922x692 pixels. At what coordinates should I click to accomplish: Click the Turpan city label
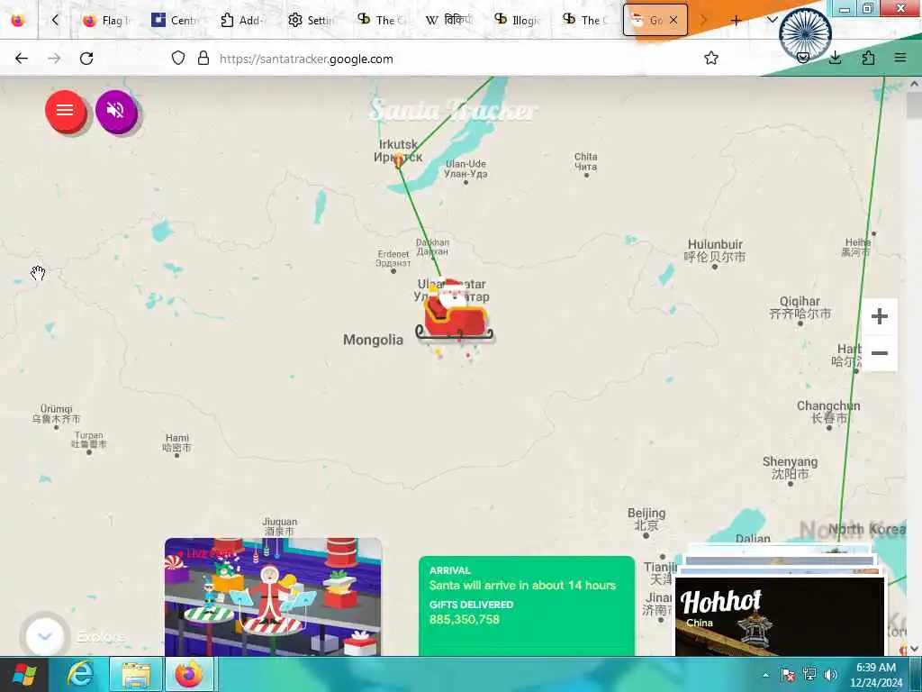[89, 440]
